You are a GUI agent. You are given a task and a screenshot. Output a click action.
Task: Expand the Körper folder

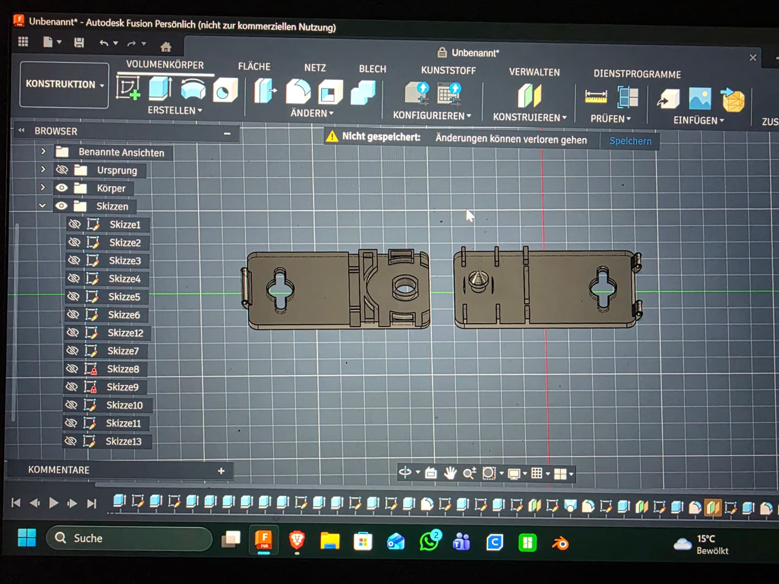pyautogui.click(x=43, y=187)
